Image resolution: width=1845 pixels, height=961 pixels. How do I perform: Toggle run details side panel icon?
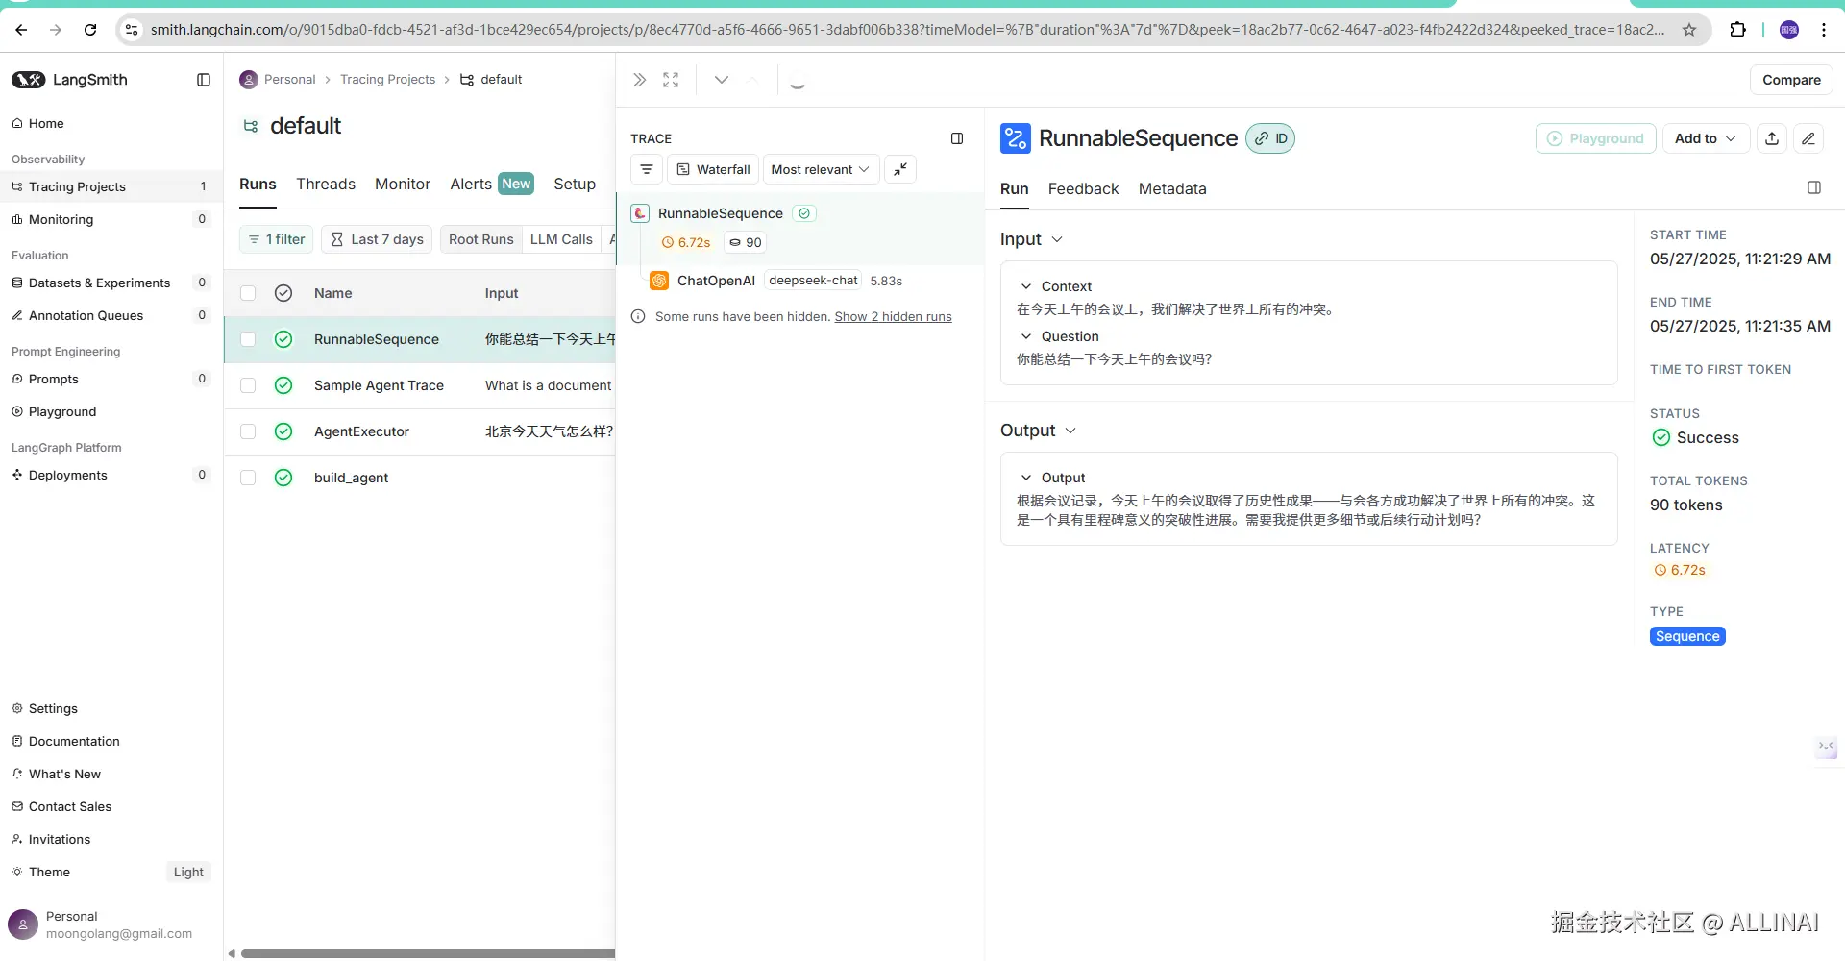(x=1814, y=187)
